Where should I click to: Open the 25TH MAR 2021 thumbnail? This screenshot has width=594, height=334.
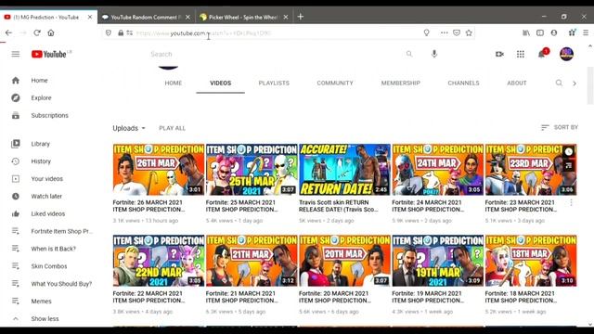252,169
